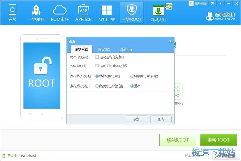
Task: Click the 每次开机启动 label
Action: click(80, 57)
